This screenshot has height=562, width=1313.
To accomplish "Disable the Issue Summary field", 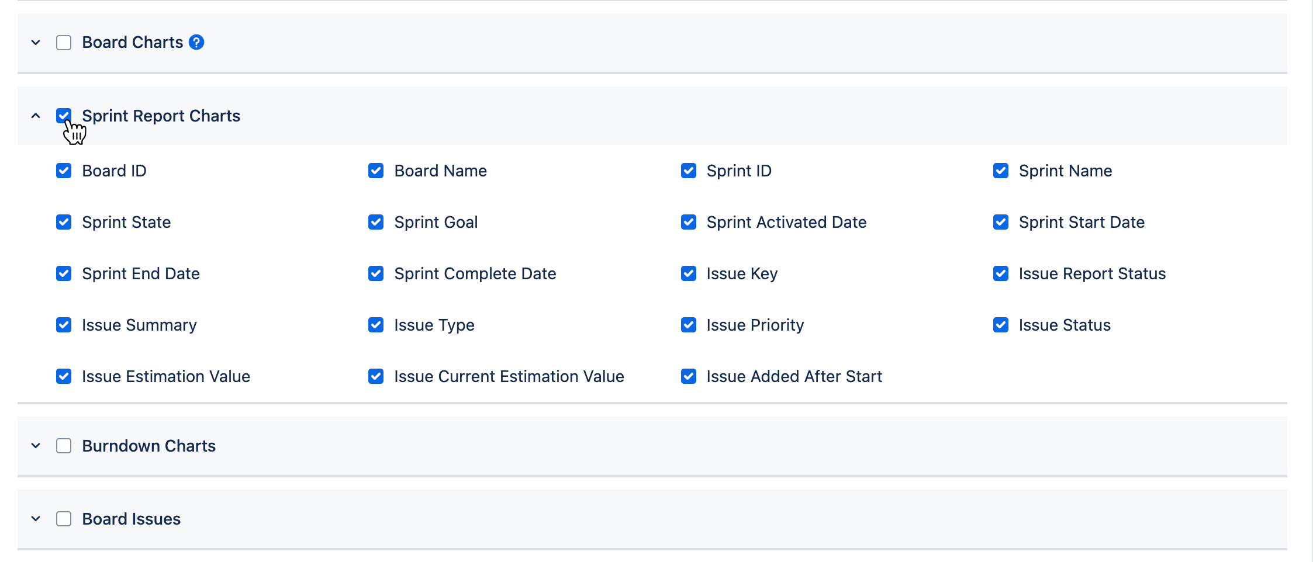I will (x=64, y=324).
